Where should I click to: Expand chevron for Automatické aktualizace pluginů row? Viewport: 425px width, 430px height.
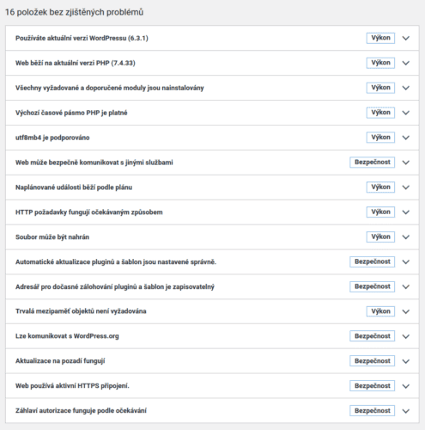pos(406,262)
